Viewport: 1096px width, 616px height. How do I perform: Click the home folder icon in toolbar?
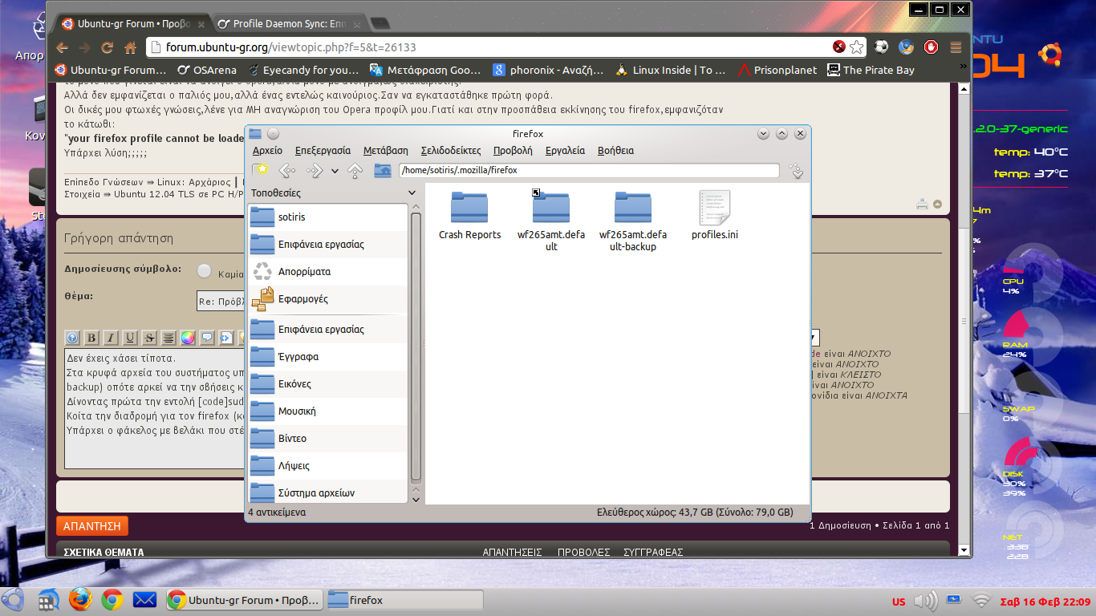[x=383, y=170]
